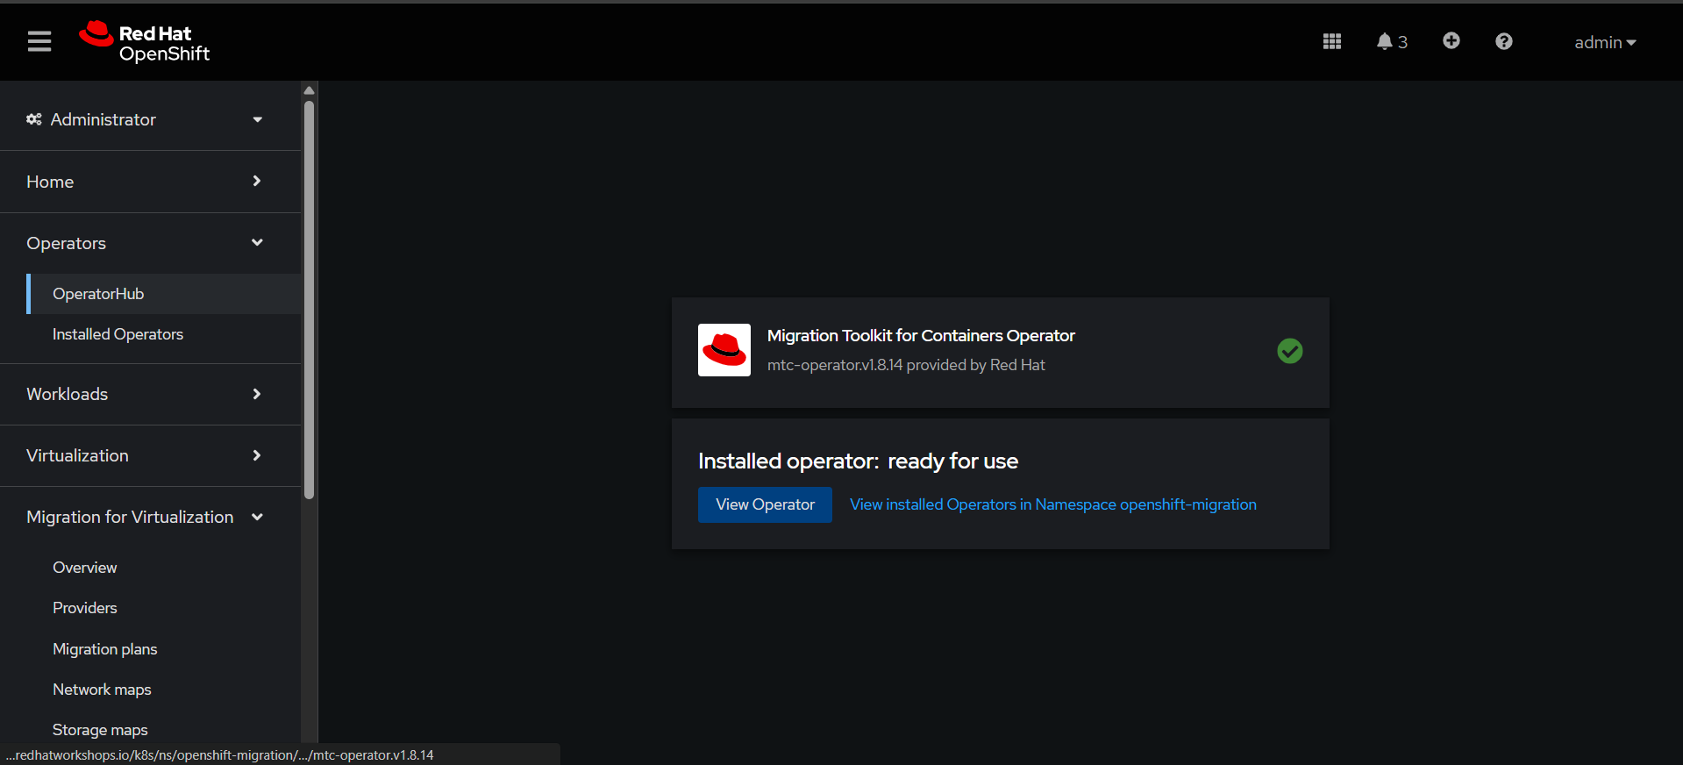
Task: Click the green success checkmark icon
Action: 1289,351
